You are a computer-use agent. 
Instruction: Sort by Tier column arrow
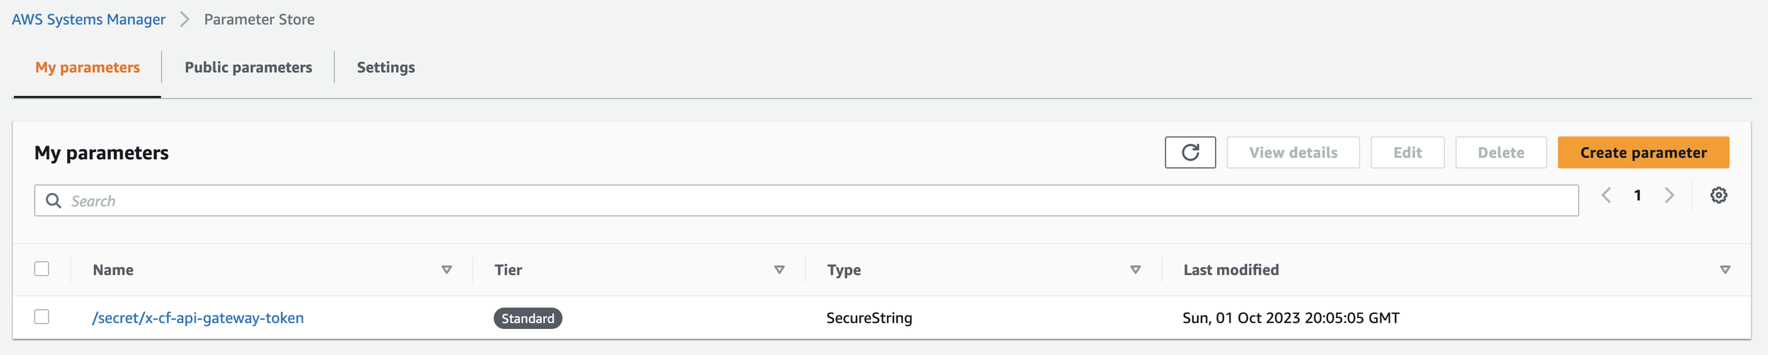pos(779,269)
